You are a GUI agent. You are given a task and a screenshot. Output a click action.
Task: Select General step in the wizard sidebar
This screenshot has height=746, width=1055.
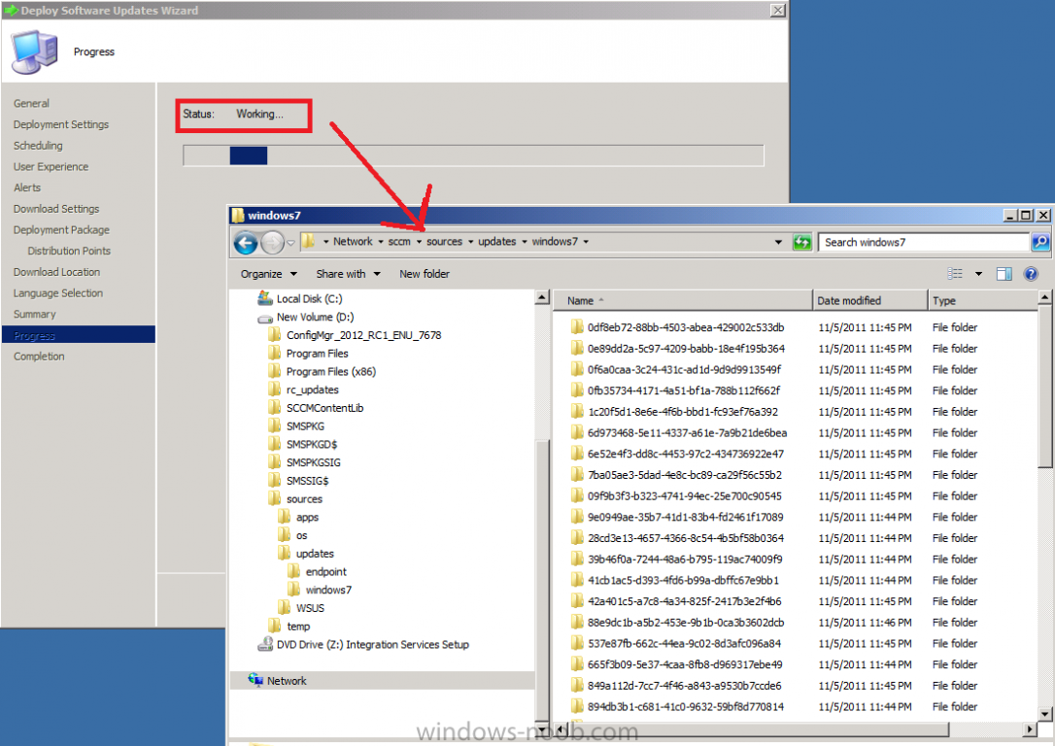(32, 103)
